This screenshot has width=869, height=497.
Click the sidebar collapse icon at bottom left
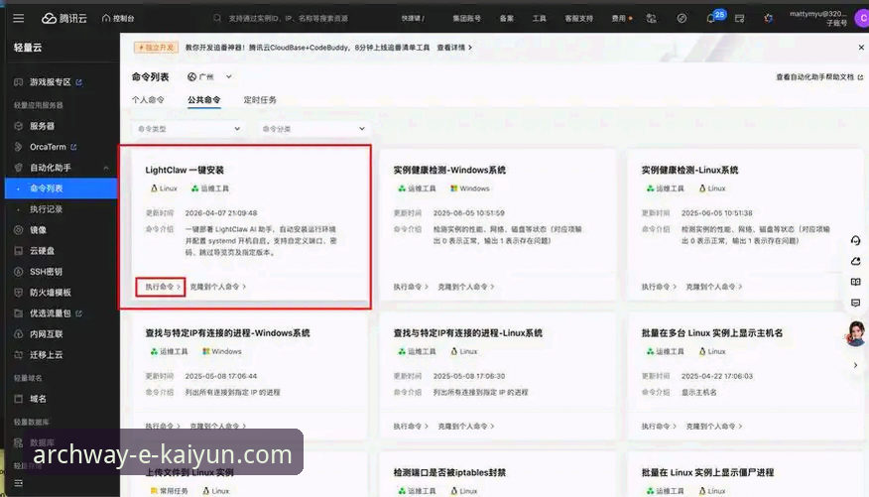tap(18, 483)
